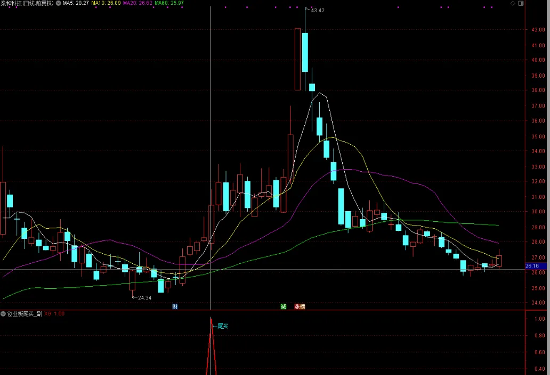Click the diamond icon at chart top-right

[513, 3]
